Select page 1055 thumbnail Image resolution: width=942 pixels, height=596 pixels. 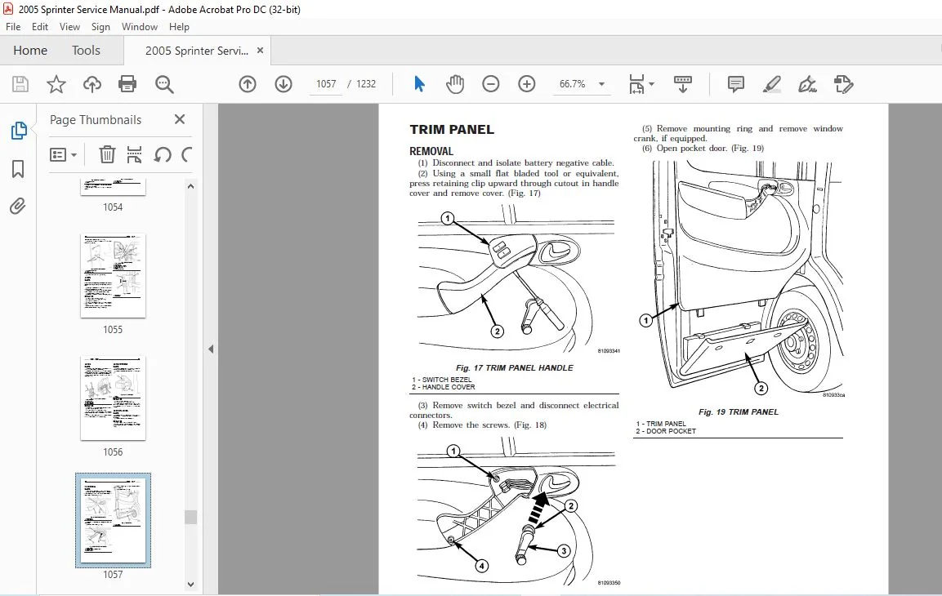pyautogui.click(x=113, y=275)
